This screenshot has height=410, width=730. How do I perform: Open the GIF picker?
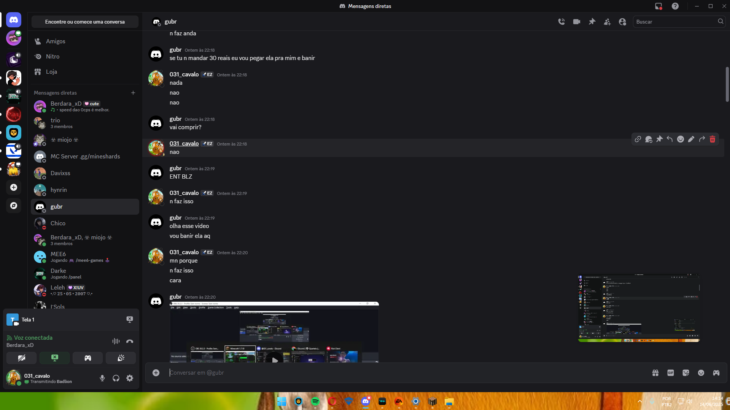[671, 373]
